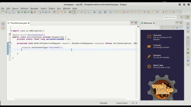Click the Open Web Browser globe icon
Image resolution: width=191 pixels, height=107 pixels.
[x=94, y=12]
